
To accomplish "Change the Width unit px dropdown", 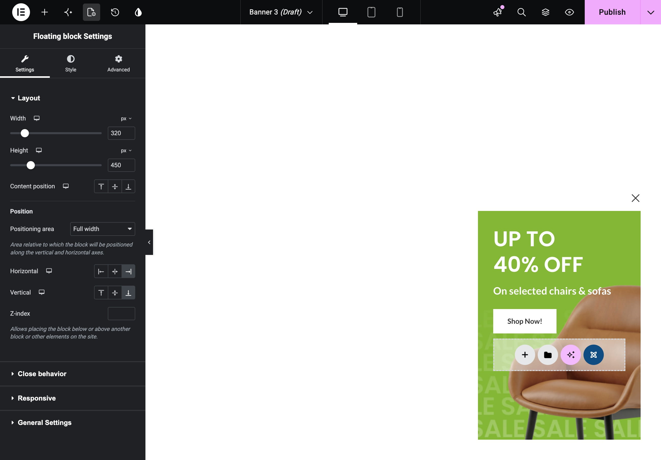I will pyautogui.click(x=126, y=119).
